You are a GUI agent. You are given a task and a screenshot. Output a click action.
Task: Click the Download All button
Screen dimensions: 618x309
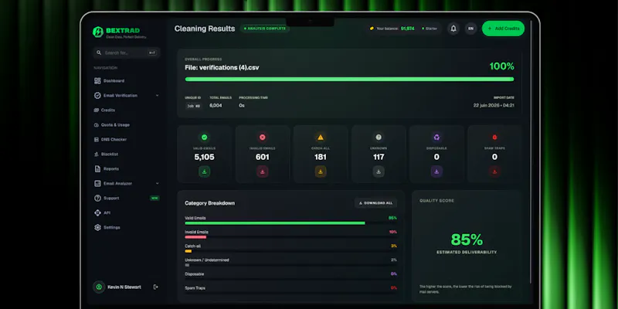point(375,203)
